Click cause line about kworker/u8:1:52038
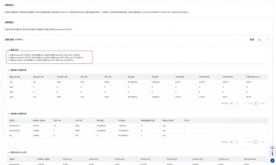Screen dimensions: 276x165 (x=44, y=55)
